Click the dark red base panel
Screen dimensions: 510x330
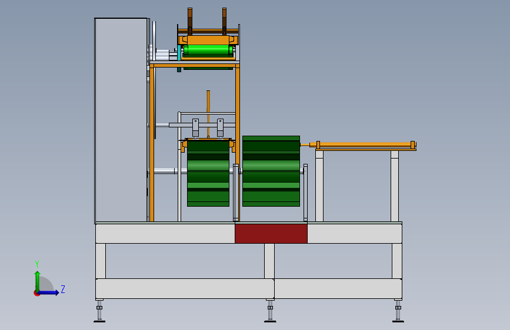point(271,234)
